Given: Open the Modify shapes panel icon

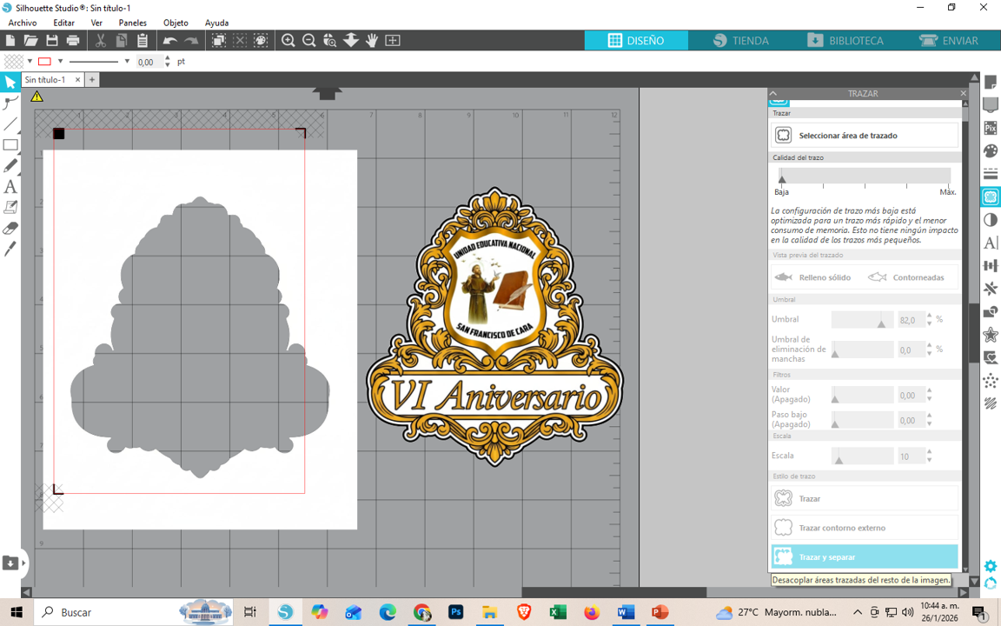Looking at the screenshot, I should (x=991, y=312).
